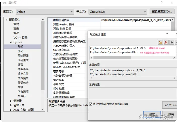
Task: Click help question mark in ws1 属性页 title bar
Action: point(162,3)
